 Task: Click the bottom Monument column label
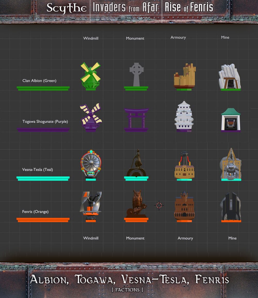point(135,238)
